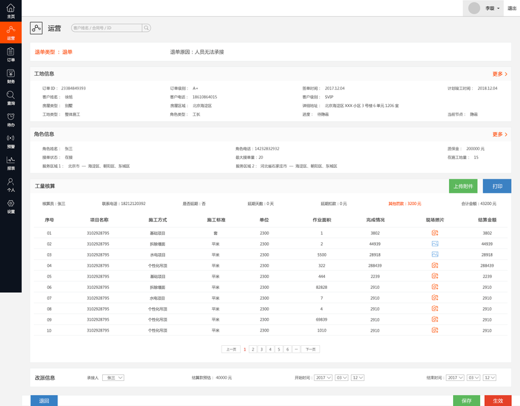Upload site photo for row 07
Viewport: 520px width, 406px height.
click(x=435, y=298)
